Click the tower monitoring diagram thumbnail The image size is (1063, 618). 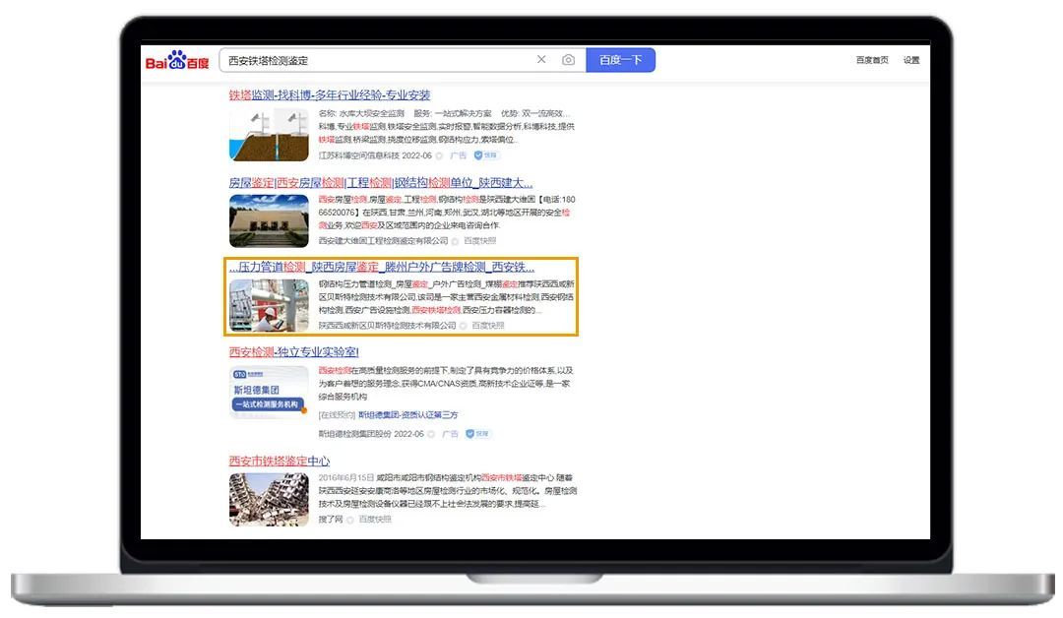point(269,135)
